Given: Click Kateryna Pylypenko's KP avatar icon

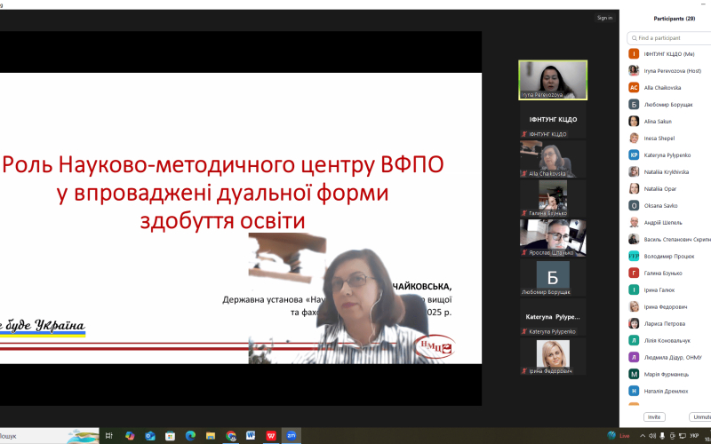Looking at the screenshot, I should (634, 155).
